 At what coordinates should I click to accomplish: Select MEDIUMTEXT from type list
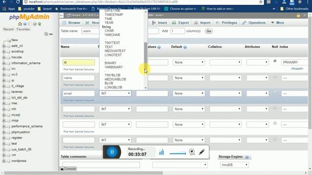pos(115,51)
